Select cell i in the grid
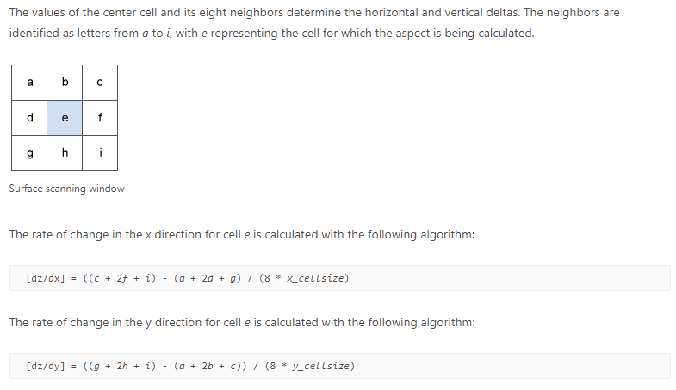 point(100,153)
